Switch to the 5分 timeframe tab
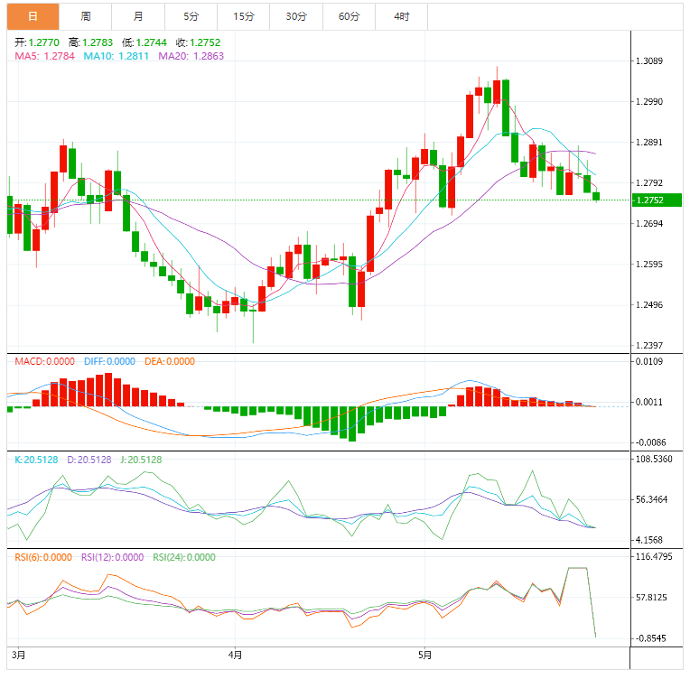Screen dimensions: 690x679 tap(191, 16)
